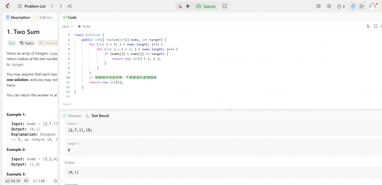Click the format code icon
382x185 pixels.
(x=368, y=26)
